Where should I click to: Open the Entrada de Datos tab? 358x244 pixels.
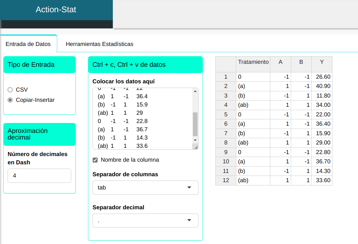[x=28, y=44]
